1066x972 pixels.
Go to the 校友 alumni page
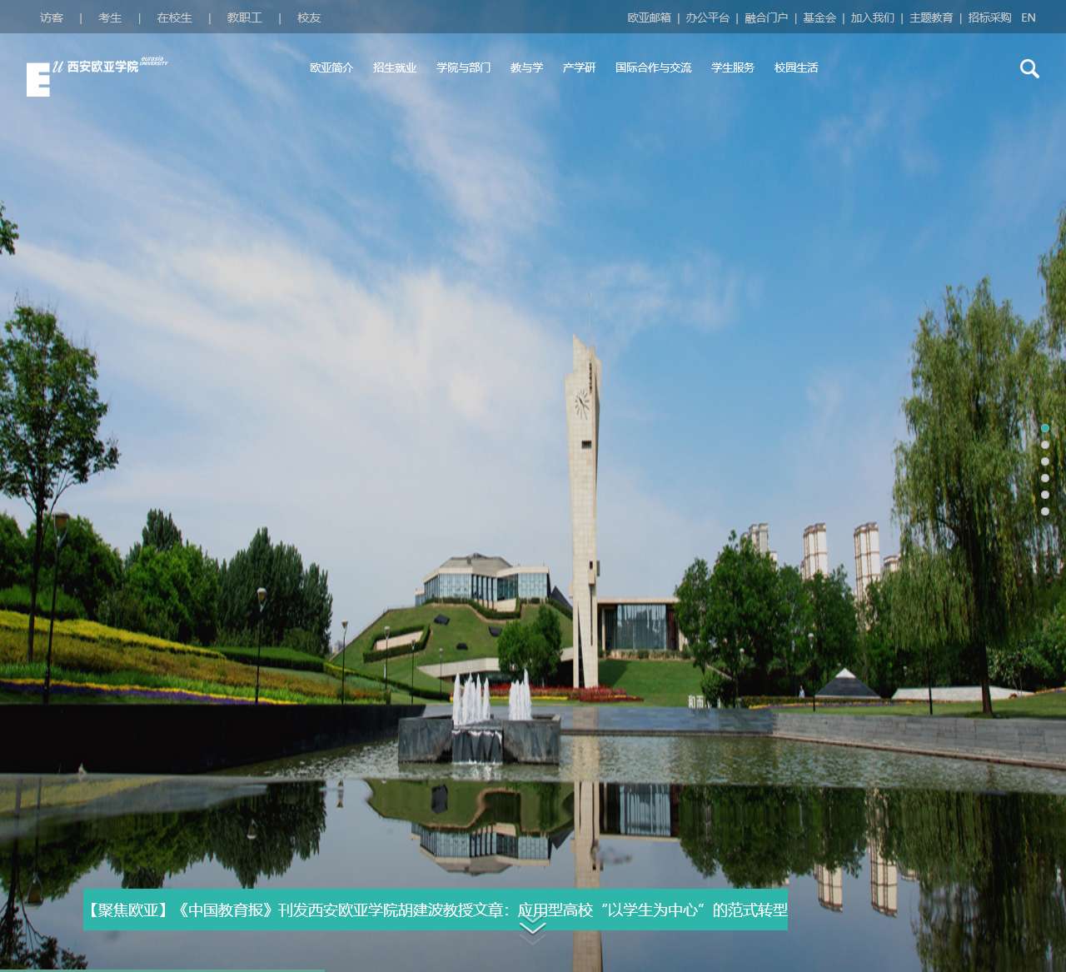[309, 17]
